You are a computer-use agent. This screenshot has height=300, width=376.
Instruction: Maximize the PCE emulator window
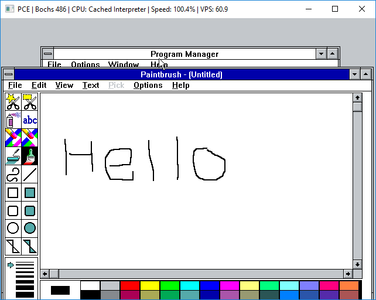335,9
